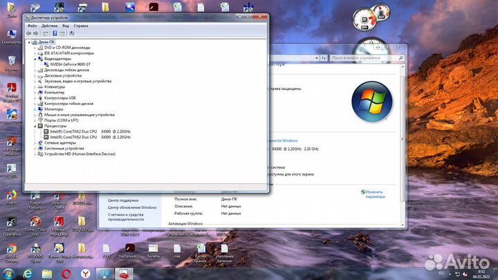This screenshot has width=498, height=280.
Task: Click the Центр обновления Windows link
Action: (131, 207)
